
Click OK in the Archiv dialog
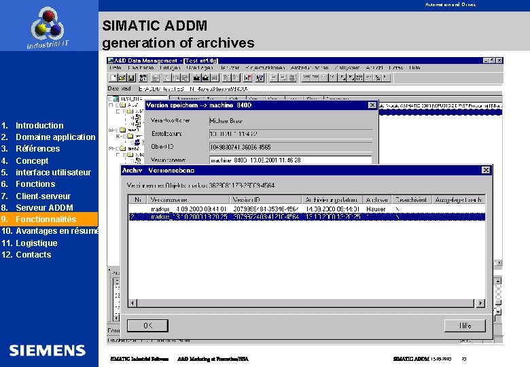click(147, 326)
